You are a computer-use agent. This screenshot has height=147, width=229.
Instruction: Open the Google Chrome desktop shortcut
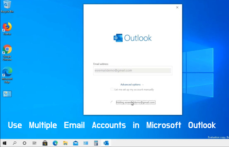[7, 53]
